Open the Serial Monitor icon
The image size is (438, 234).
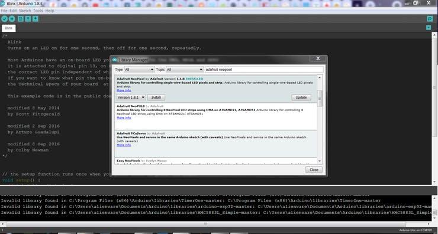tap(430, 19)
